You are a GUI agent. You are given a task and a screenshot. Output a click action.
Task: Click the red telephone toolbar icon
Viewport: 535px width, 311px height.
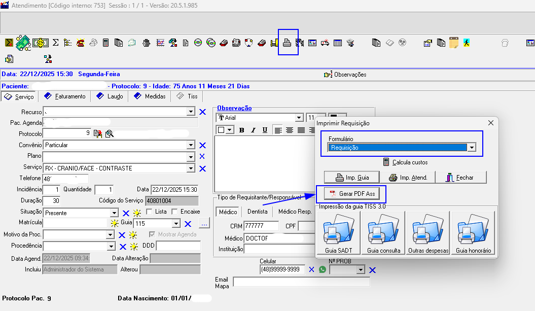point(80,43)
